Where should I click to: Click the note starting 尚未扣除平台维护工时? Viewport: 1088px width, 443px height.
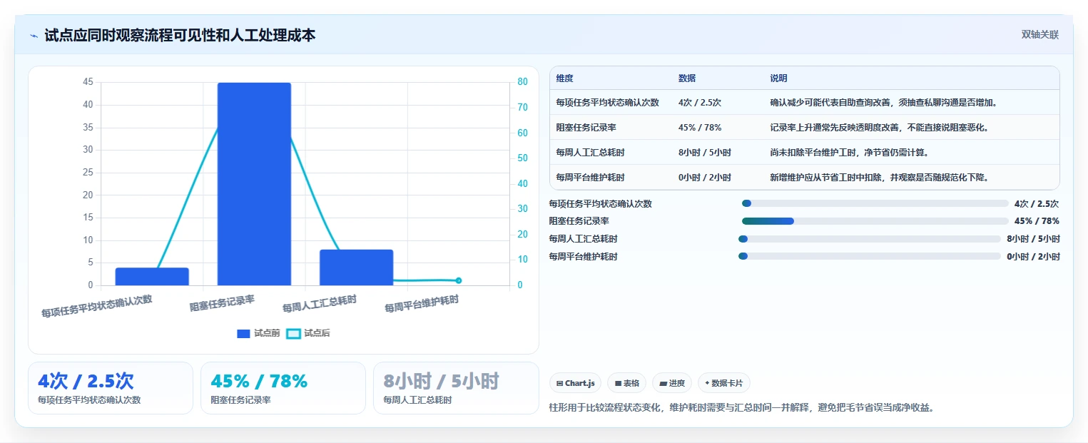pos(850,153)
